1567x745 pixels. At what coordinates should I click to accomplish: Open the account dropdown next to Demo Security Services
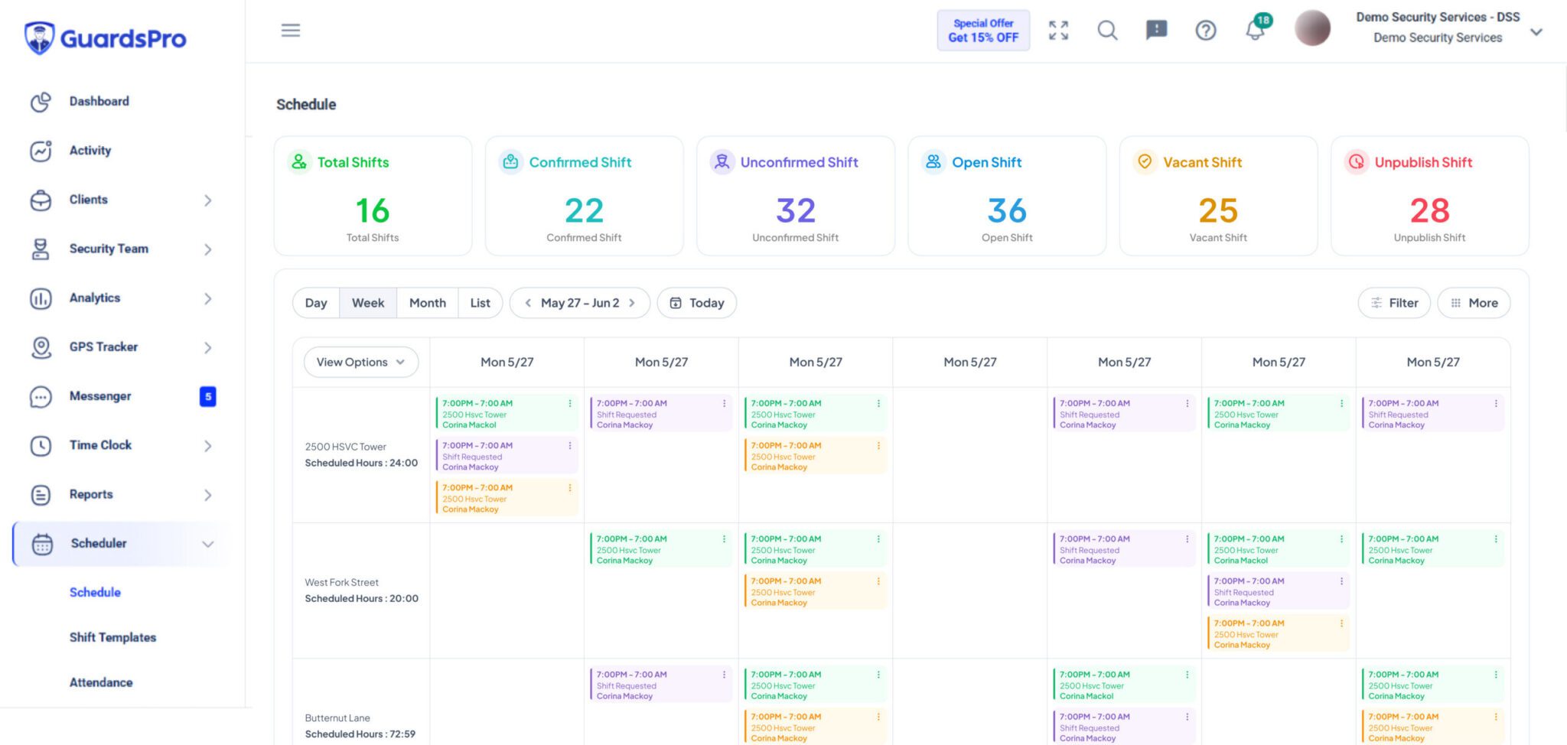point(1536,32)
